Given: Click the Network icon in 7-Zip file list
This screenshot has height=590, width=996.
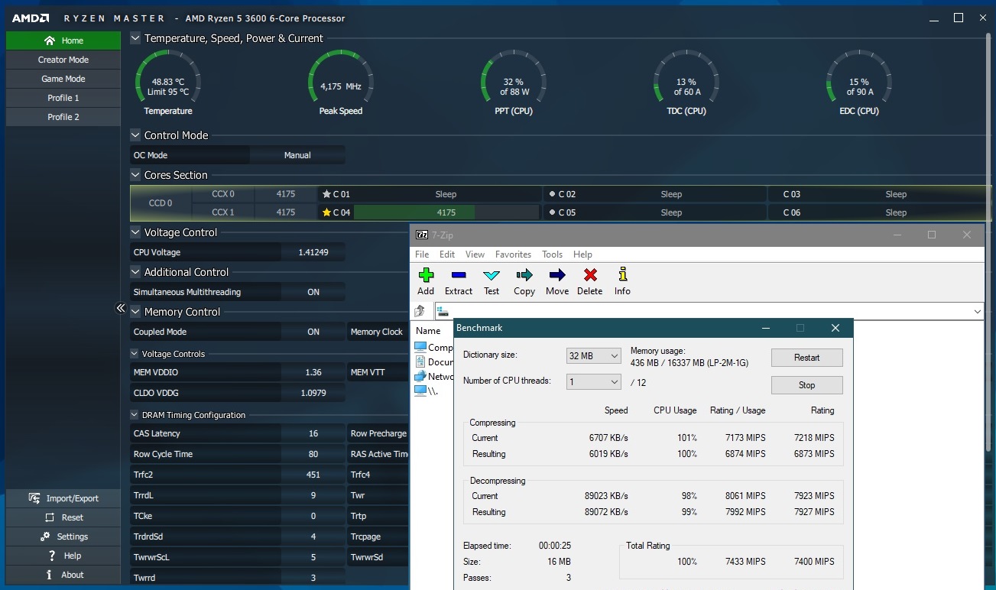Looking at the screenshot, I should [420, 376].
